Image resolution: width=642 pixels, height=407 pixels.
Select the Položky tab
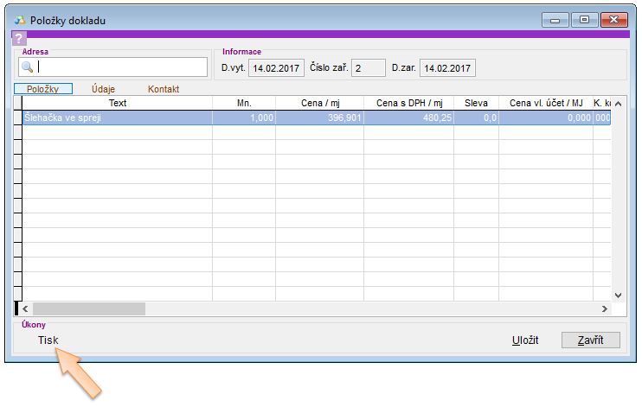(42, 89)
